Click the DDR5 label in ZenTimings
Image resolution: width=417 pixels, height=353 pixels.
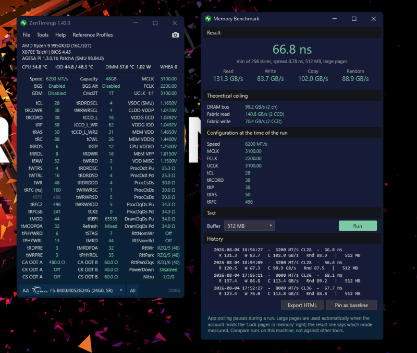[x=174, y=290]
